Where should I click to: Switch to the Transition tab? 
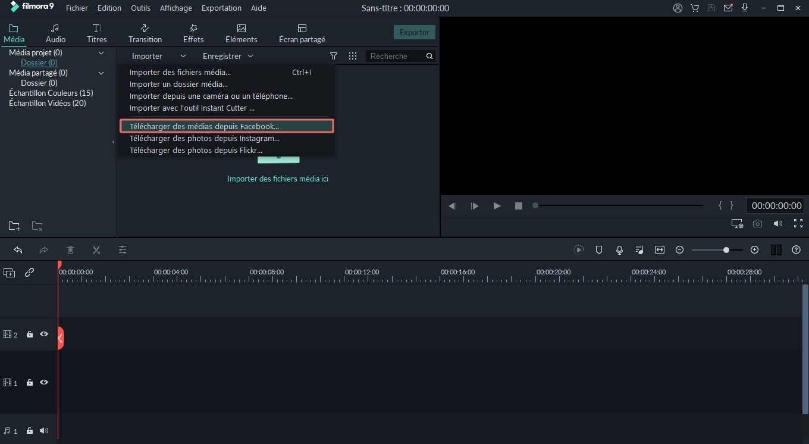[145, 34]
